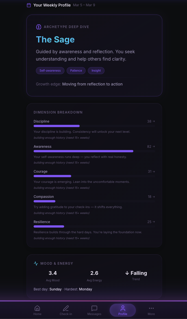The image size is (187, 319).
Task: Expand the Courage score arrow (31)
Action: (x=154, y=172)
